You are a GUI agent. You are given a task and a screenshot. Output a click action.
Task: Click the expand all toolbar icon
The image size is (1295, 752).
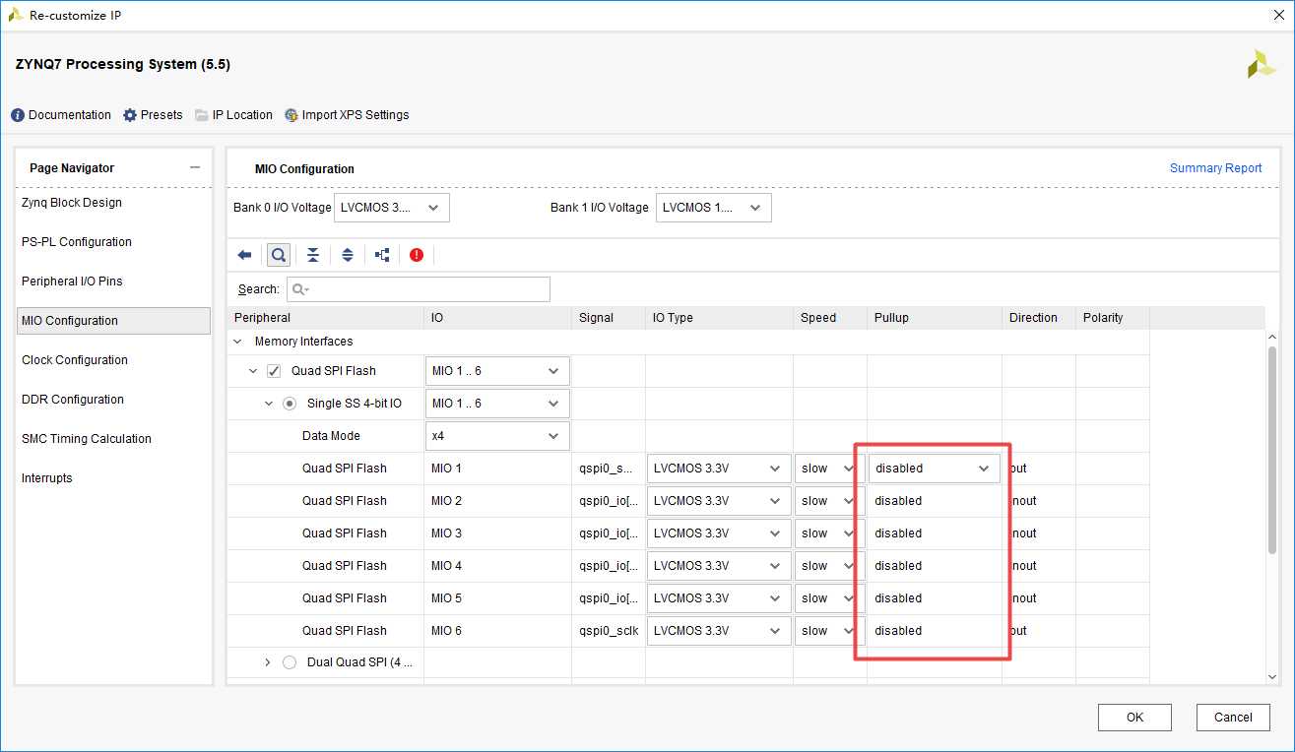point(348,255)
